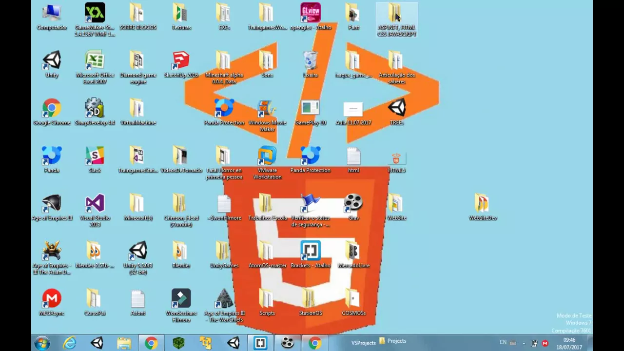Open the SharpDevelop 4.4 shortcut

tap(95, 112)
